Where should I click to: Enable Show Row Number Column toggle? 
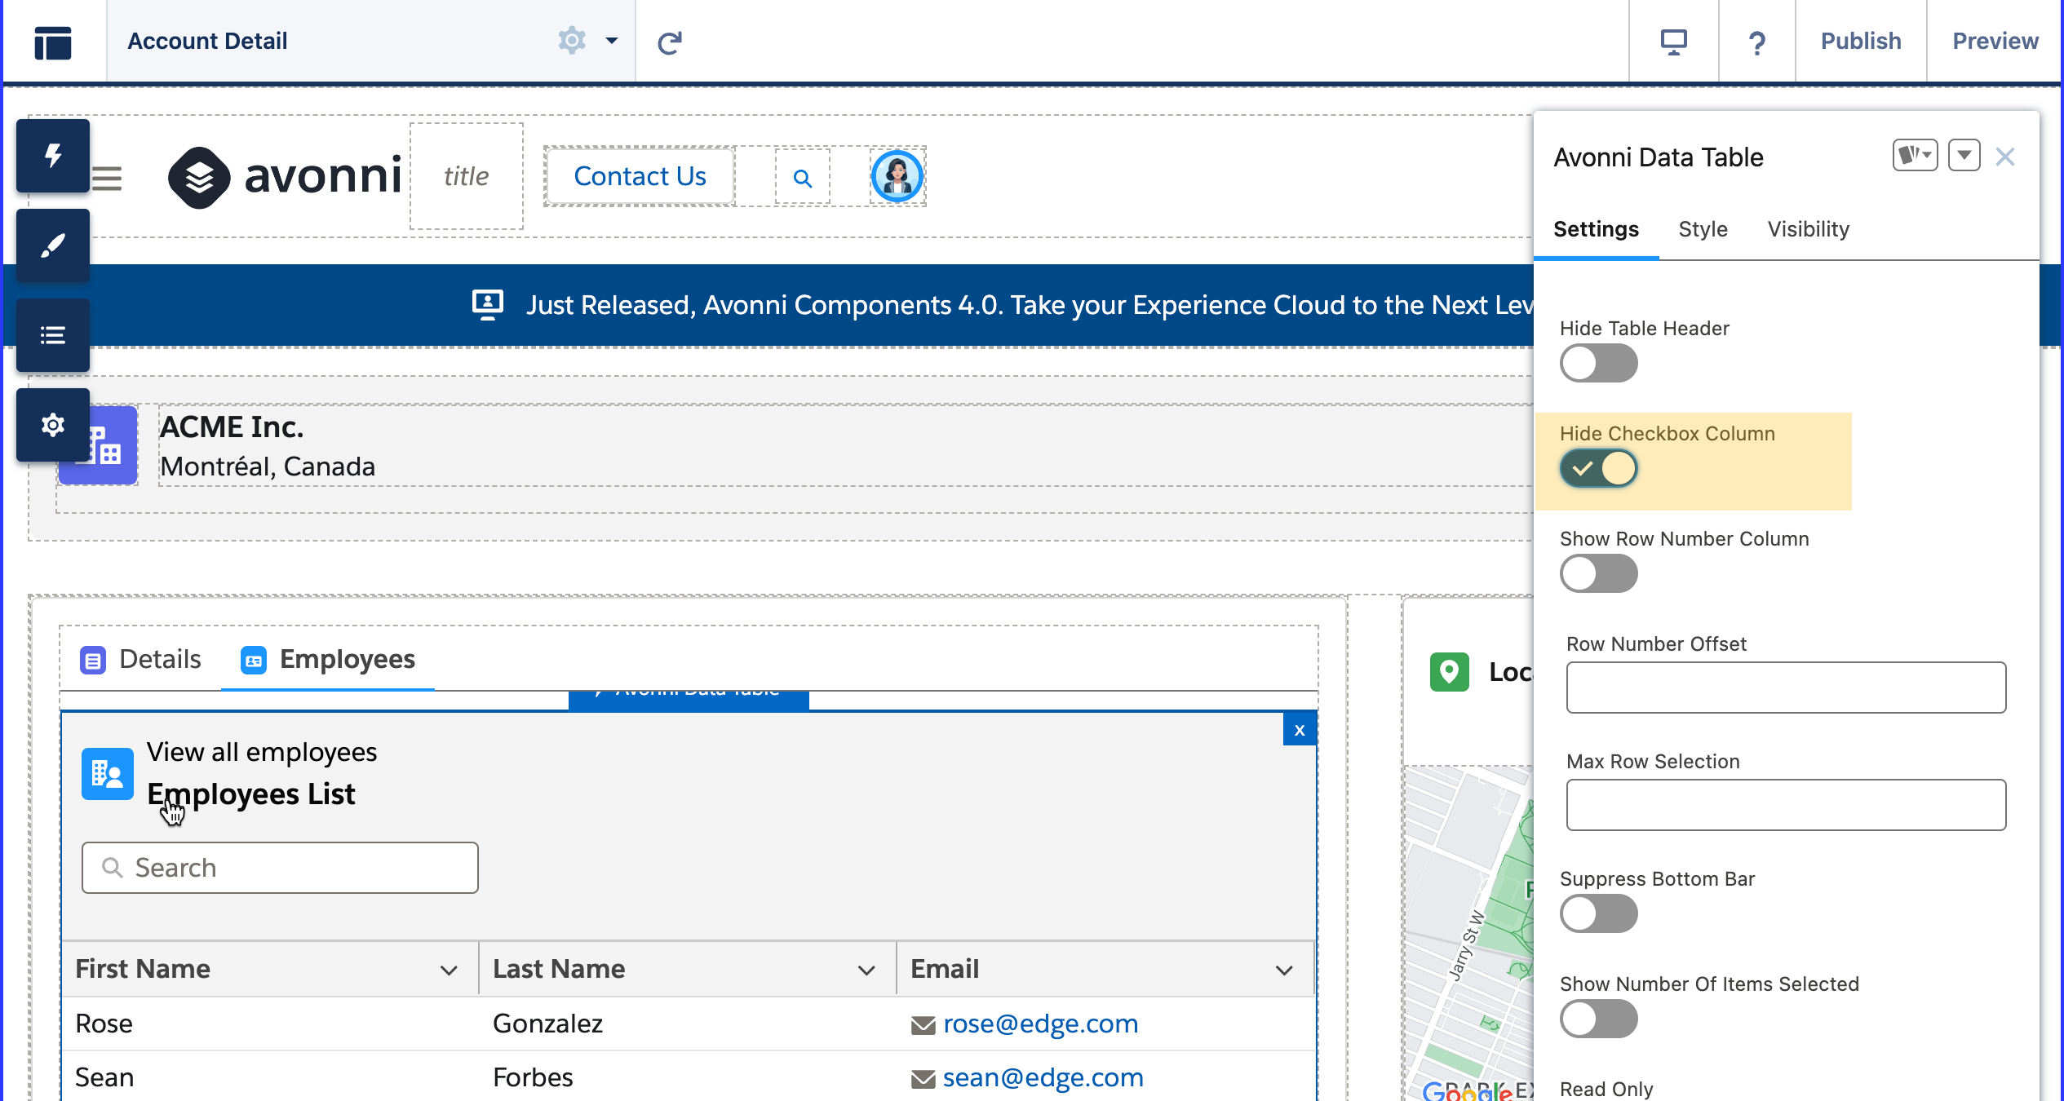pyautogui.click(x=1598, y=574)
